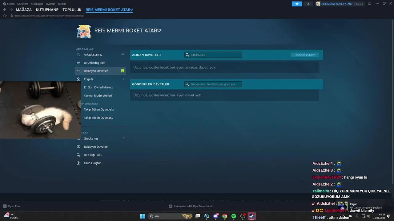Image resolution: width=394 pixels, height=221 pixels.
Task: Open the blue diamond app on the taskbar
Action: point(207,216)
